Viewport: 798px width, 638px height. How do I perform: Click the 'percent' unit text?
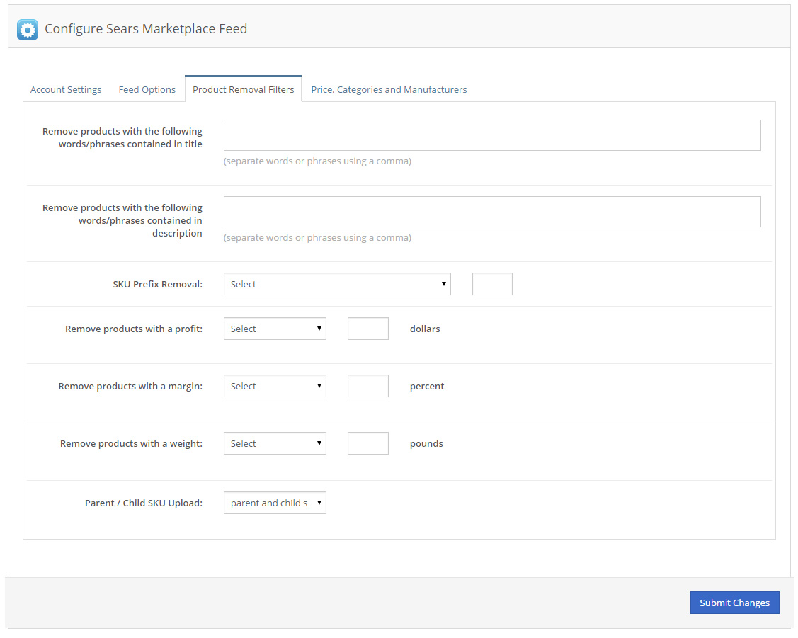coord(427,387)
